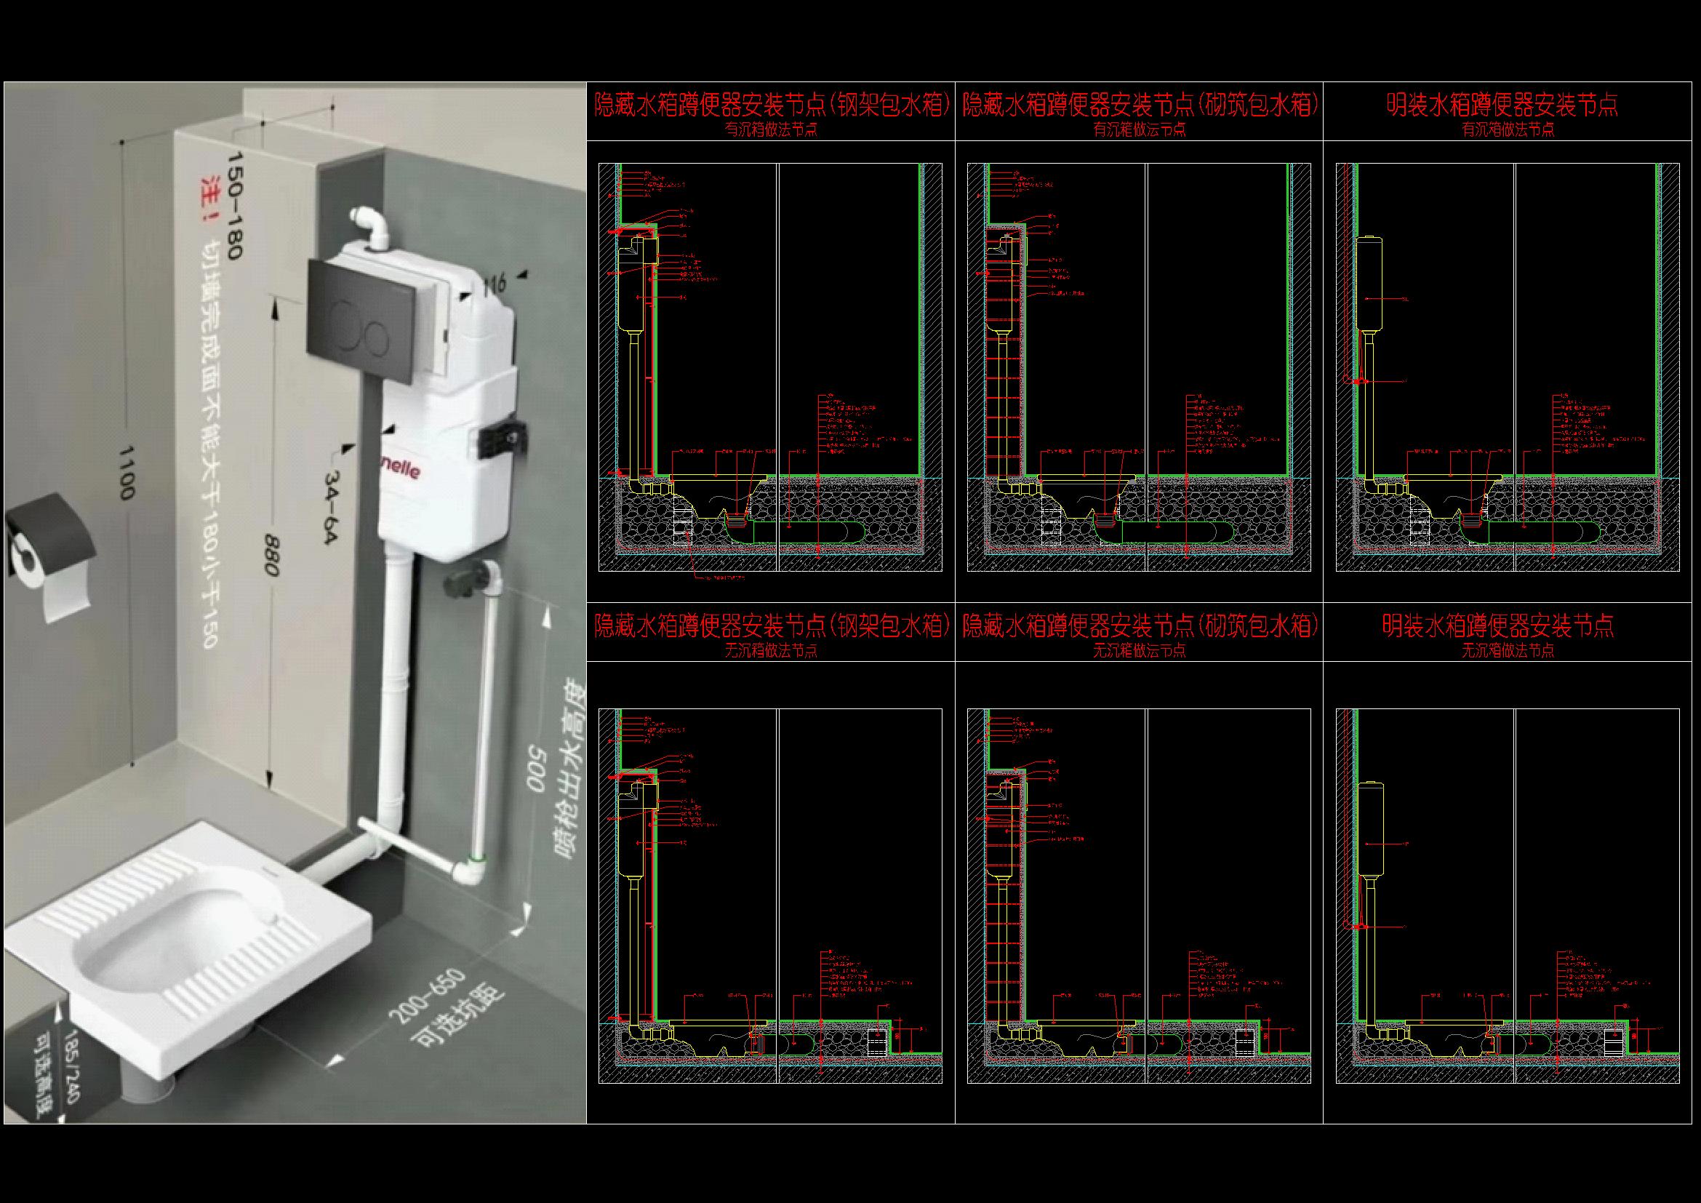Click 有沉箱做法节点 subtitle under the 明装水箱 title
1701x1203 pixels.
[x=1508, y=129]
